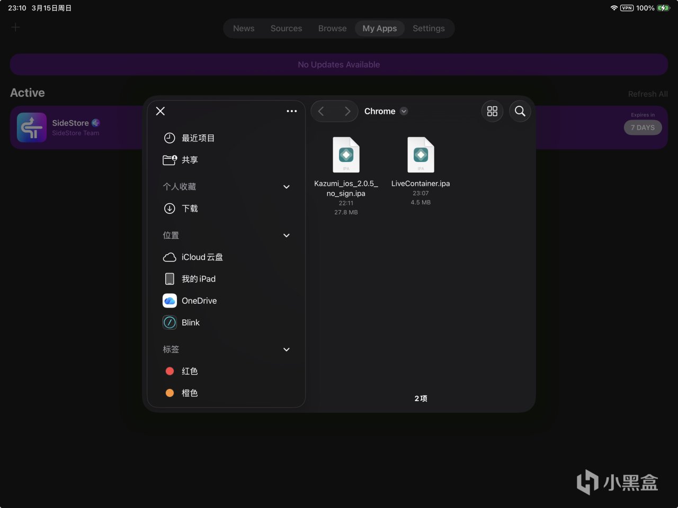Tap the 7 DAYS expiry button
Viewport: 678px width, 508px height.
(643, 128)
